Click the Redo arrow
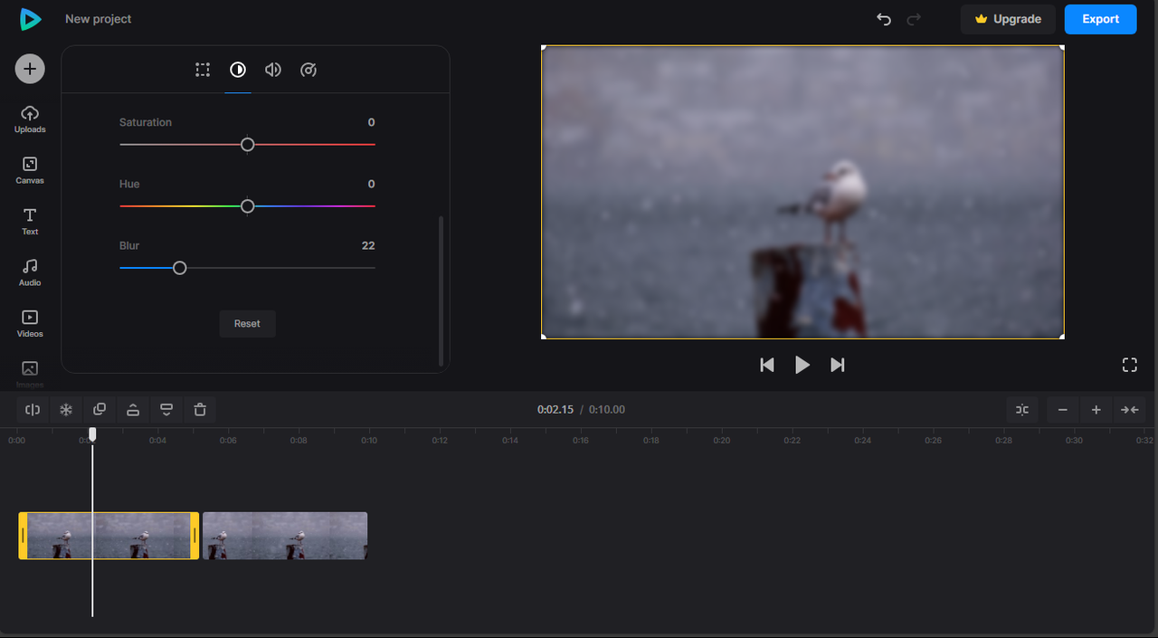 [x=914, y=19]
